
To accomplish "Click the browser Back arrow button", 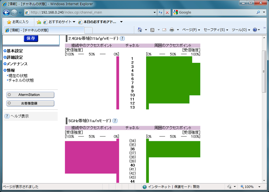I will point(6,12).
